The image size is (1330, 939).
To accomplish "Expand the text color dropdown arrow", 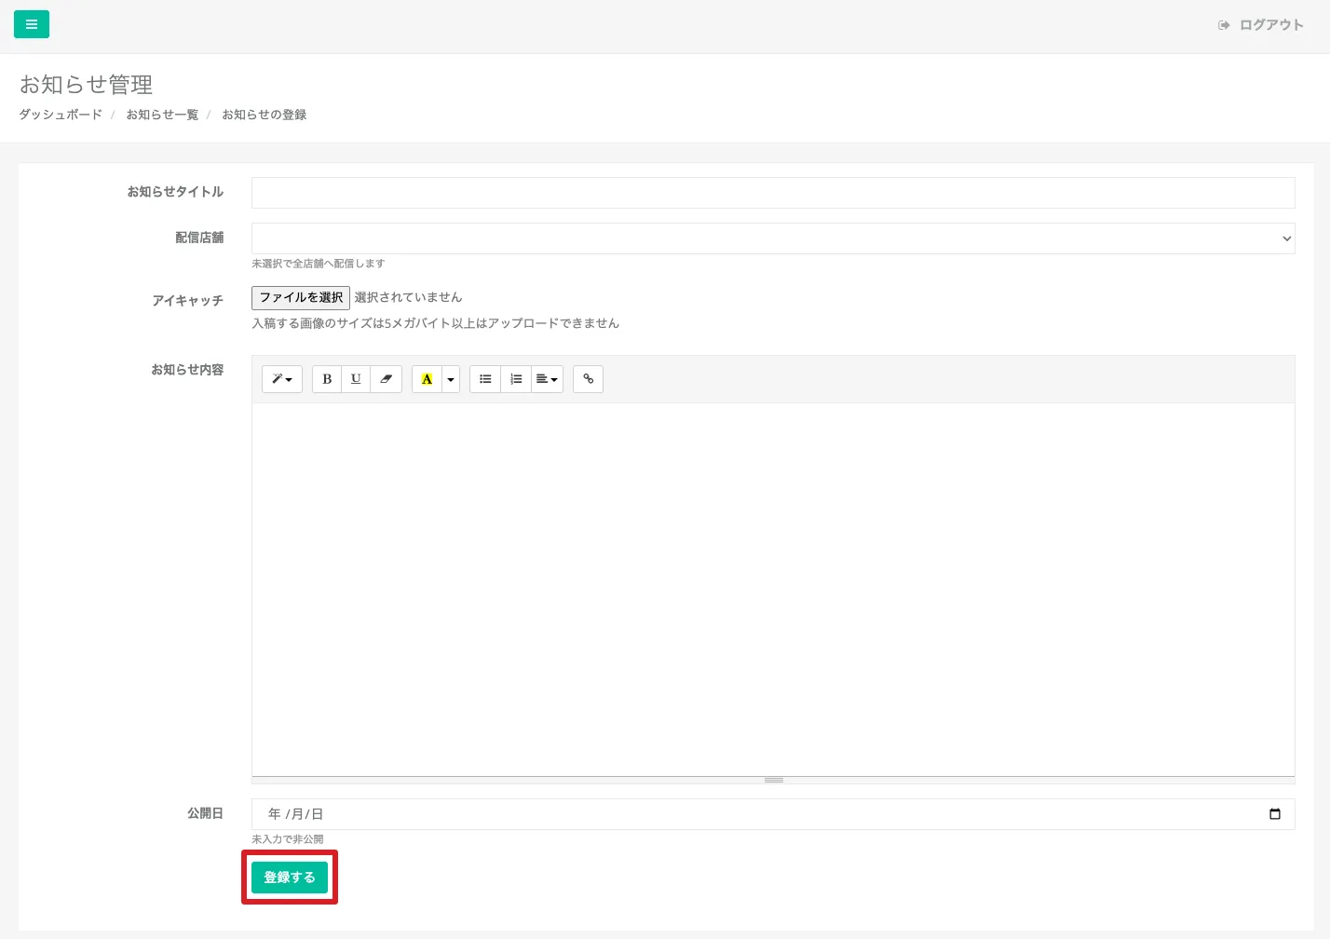I will tap(451, 379).
